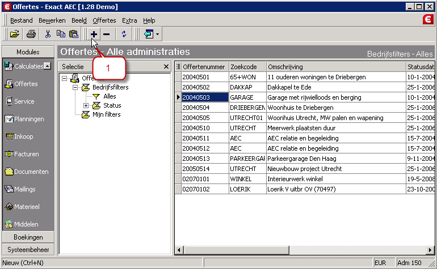Screen dimensions: 437x269
Task: Open the Extra menu
Action: 129,20
